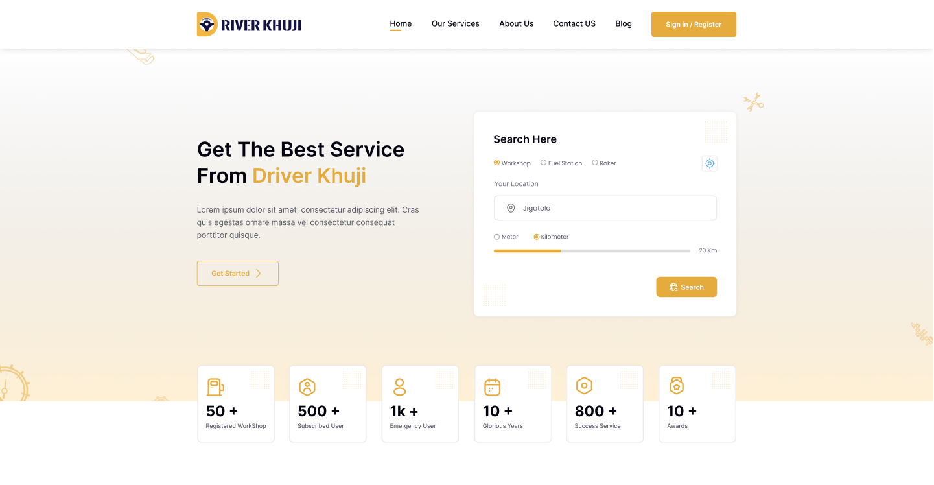Click the Get Started button
This screenshot has width=934, height=485.
coord(238,273)
